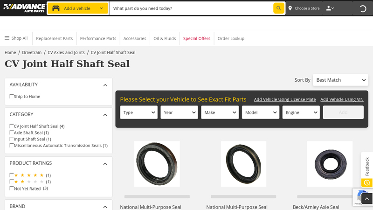The width and height of the screenshot is (373, 210).
Task: Click the loading cart spinner icon
Action: tap(363, 8)
